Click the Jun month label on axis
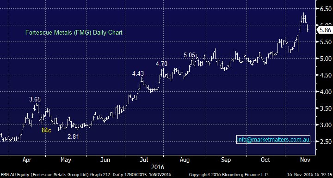333x178 pixels. (105, 160)
